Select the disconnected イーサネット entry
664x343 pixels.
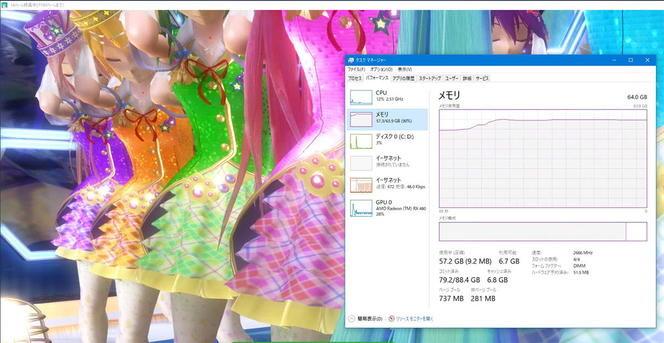[x=387, y=162]
